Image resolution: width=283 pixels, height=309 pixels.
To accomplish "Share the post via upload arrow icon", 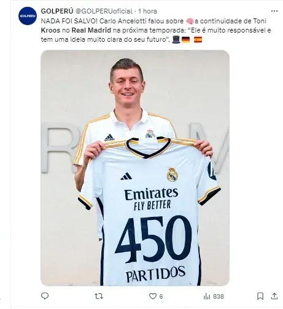I will pos(274,296).
